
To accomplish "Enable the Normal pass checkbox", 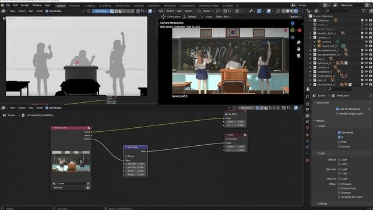I will [x=339, y=146].
